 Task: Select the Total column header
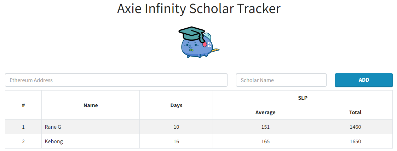coord(355,112)
